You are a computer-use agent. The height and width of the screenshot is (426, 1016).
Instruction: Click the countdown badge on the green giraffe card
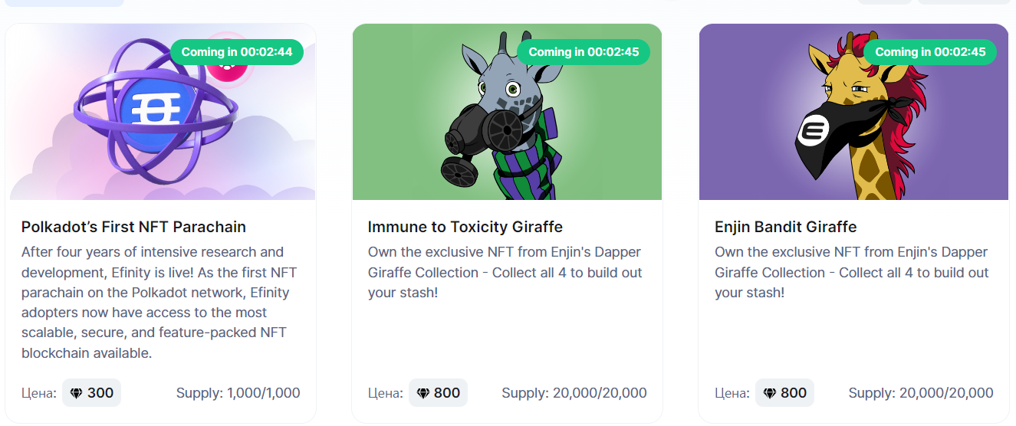tap(584, 52)
